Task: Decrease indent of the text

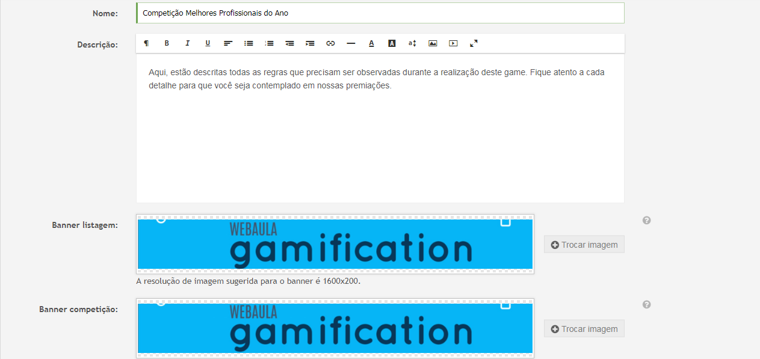Action: click(289, 43)
